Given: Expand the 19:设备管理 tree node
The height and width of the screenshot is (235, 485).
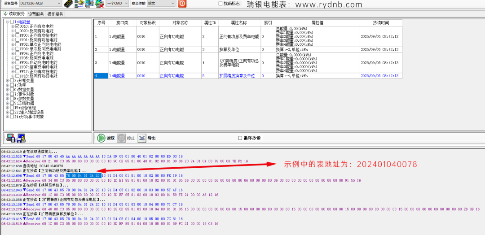Looking at the screenshot, I should click(8, 108).
